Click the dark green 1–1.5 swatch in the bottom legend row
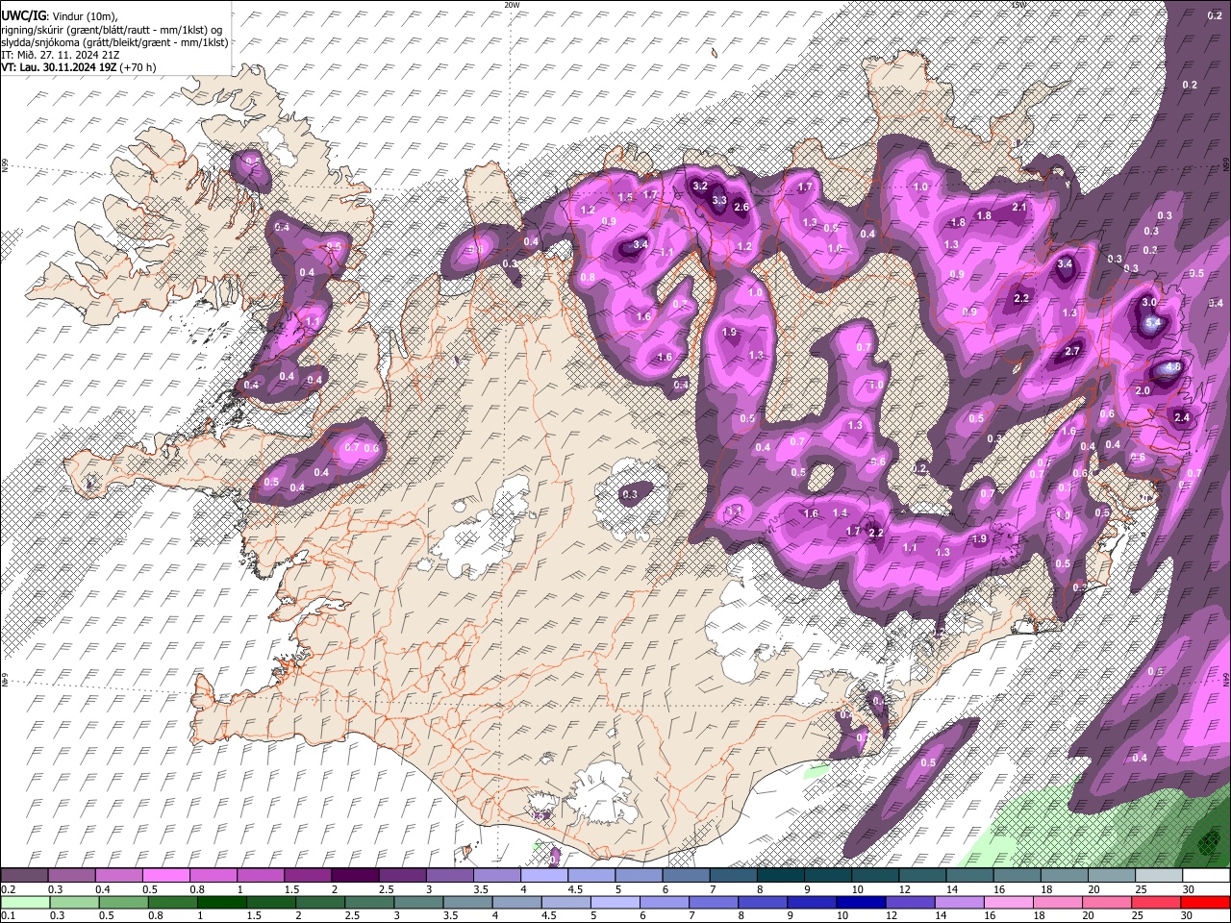 coord(220,903)
